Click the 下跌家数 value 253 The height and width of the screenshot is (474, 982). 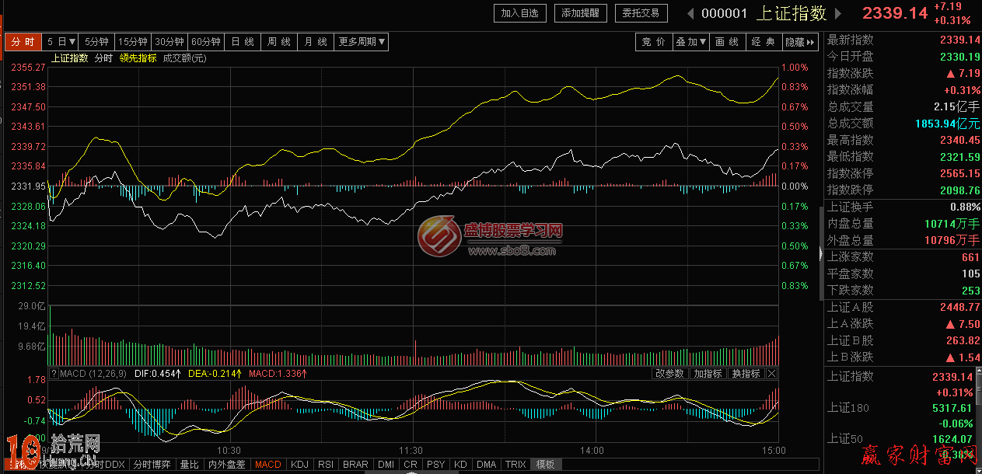click(971, 291)
